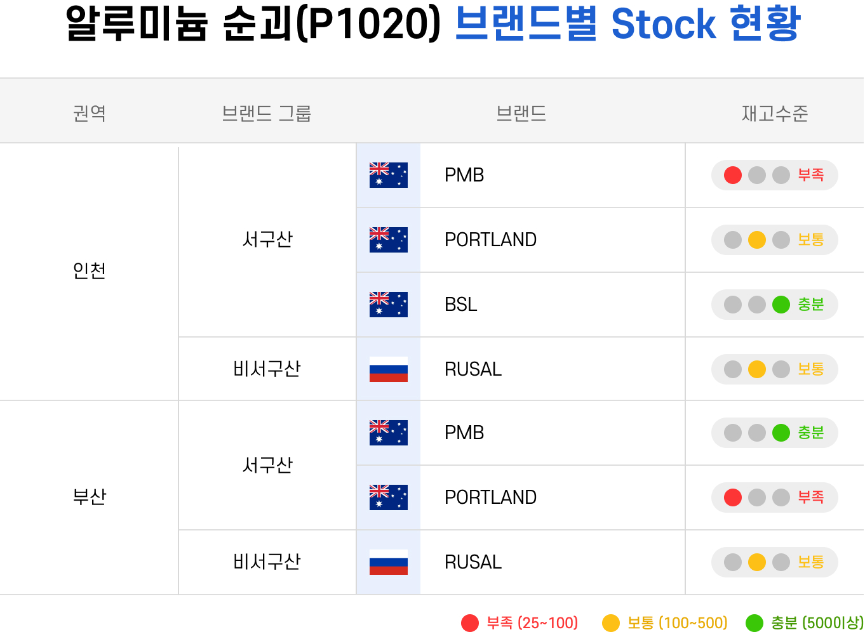This screenshot has height=632, width=865.
Task: Click Busan's PORTLAND brand name
Action: pyautogui.click(x=491, y=497)
